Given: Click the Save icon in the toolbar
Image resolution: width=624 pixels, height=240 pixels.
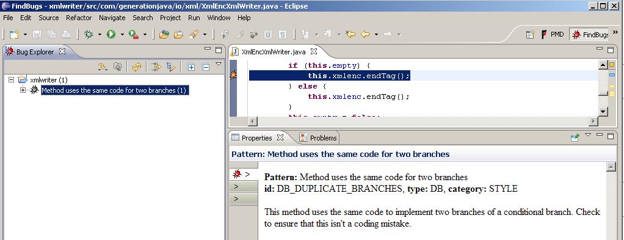Looking at the screenshot, I should point(37,35).
